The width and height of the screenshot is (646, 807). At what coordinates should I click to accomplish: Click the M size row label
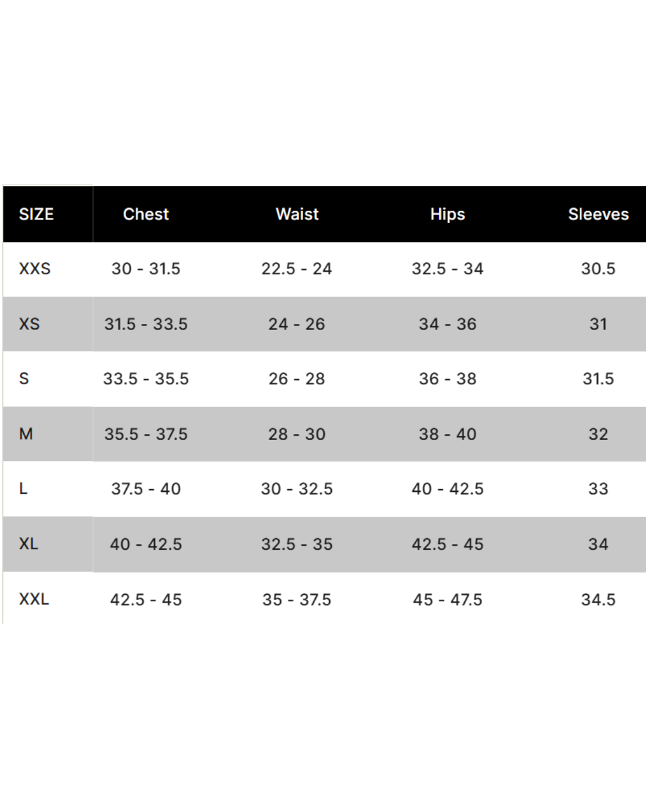26,434
